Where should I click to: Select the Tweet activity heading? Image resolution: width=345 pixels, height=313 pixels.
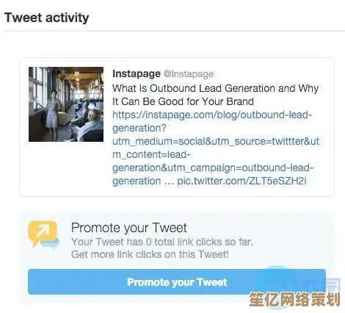[x=46, y=18]
